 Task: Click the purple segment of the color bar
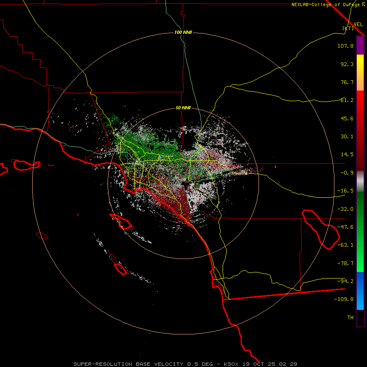coord(360,45)
